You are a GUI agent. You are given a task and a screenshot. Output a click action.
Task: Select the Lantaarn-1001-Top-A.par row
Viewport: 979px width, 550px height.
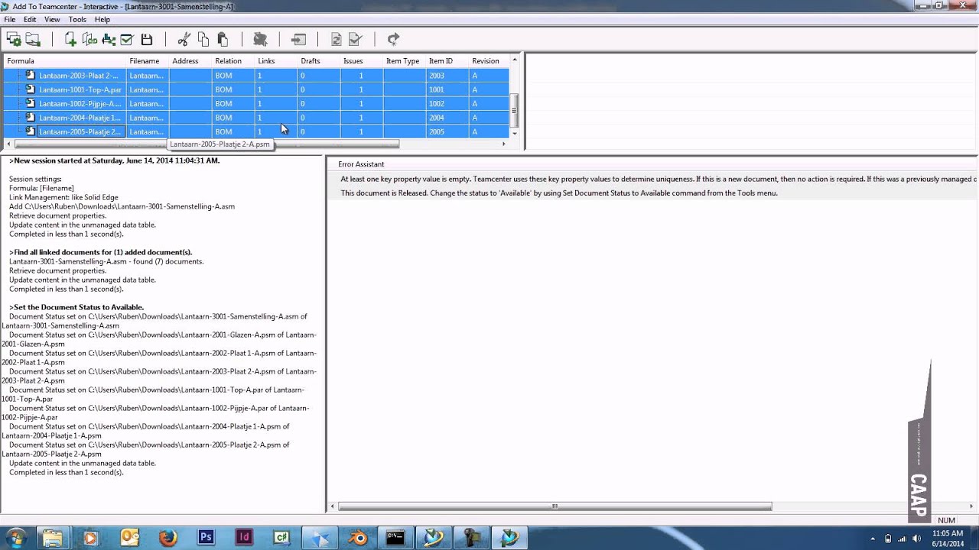pyautogui.click(x=256, y=89)
